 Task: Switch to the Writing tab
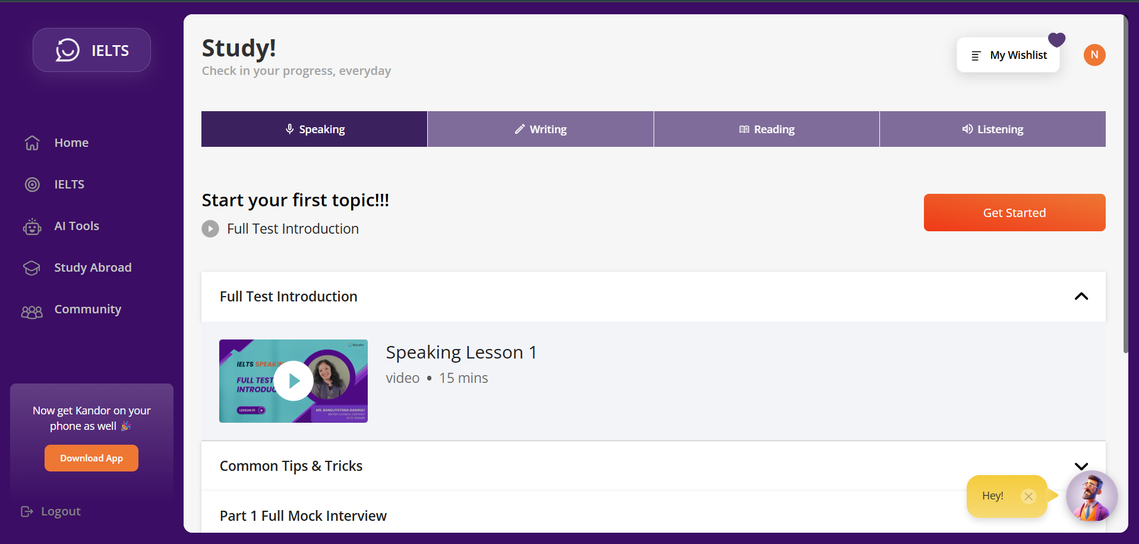click(541, 129)
